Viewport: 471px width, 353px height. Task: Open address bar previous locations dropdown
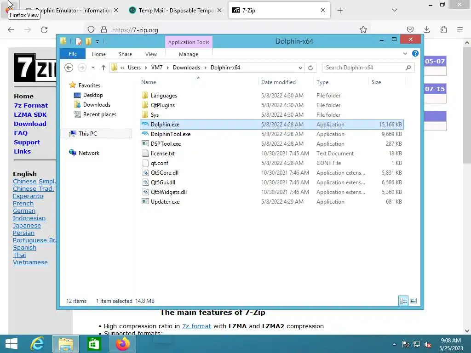[300, 68]
